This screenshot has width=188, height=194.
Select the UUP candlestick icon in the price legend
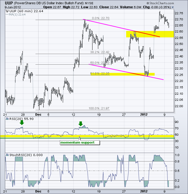(7, 11)
